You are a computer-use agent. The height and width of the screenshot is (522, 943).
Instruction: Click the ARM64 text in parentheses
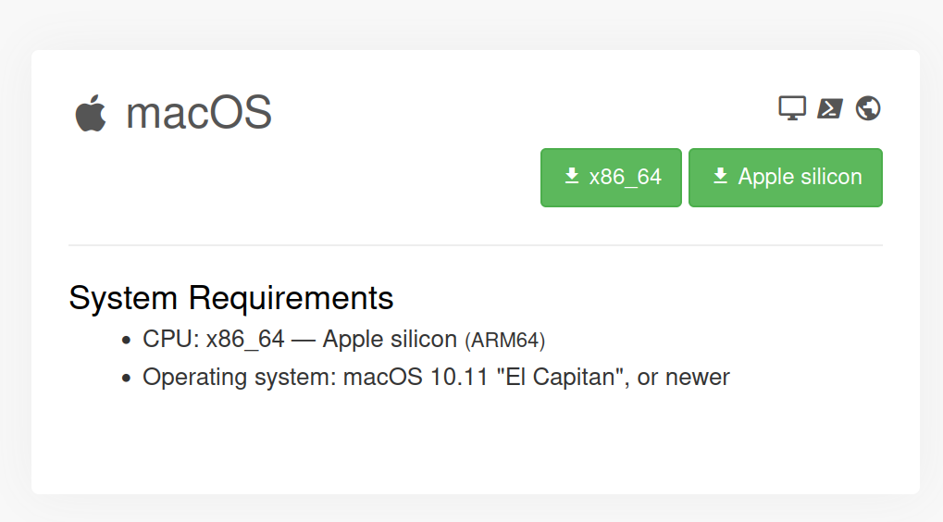click(505, 341)
